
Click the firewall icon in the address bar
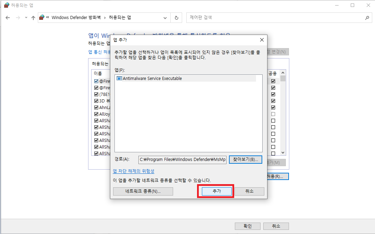click(42, 18)
